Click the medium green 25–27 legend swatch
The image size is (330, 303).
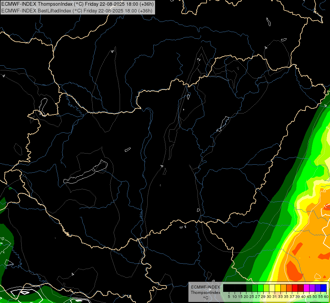coord(255,288)
